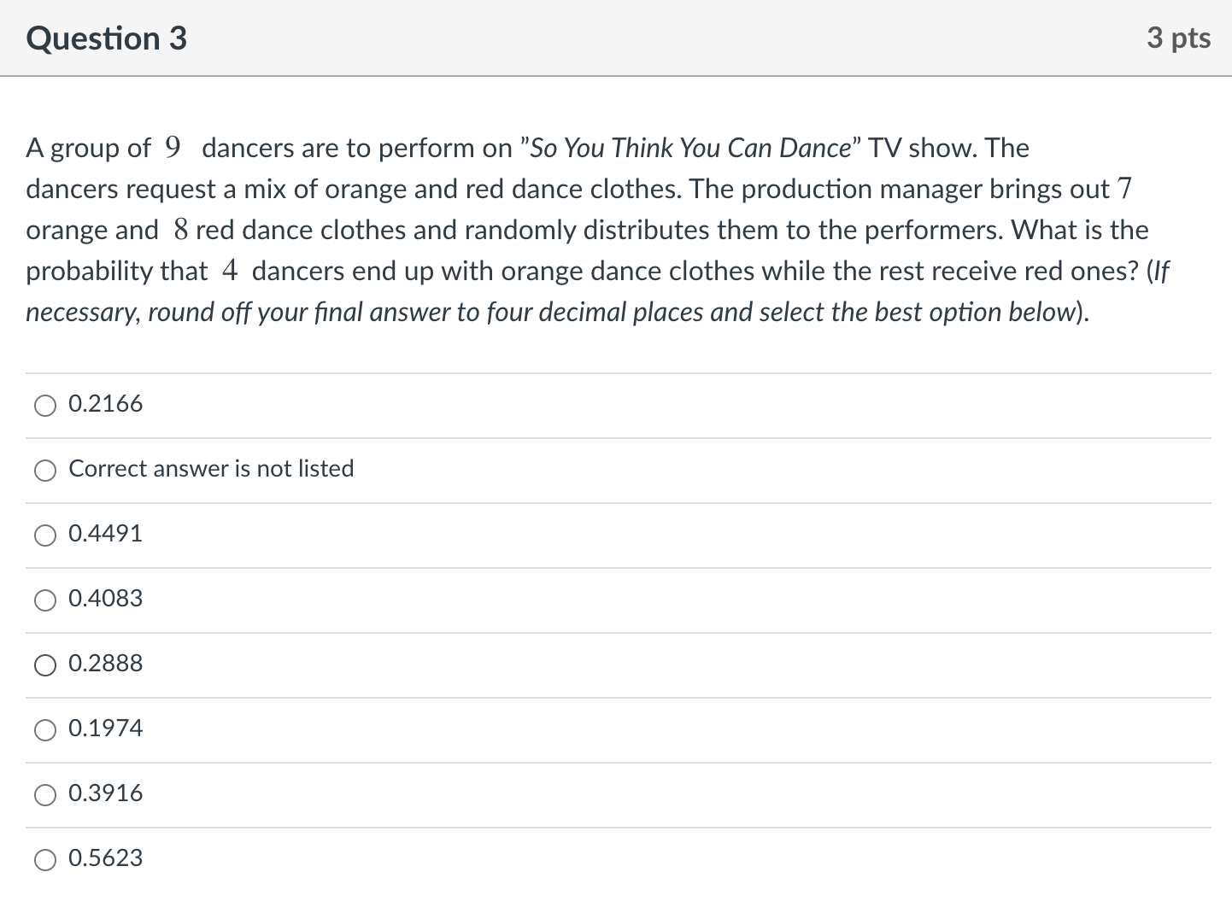Select the 0.2166 answer radio button
The width and height of the screenshot is (1232, 919).
click(45, 406)
